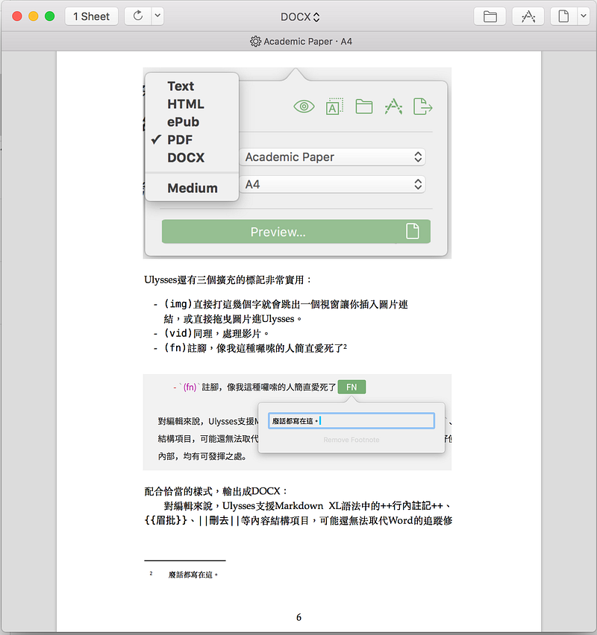Viewport: 597px width, 635px height.
Task: Open the DOCX format selector in title bar
Action: (300, 17)
